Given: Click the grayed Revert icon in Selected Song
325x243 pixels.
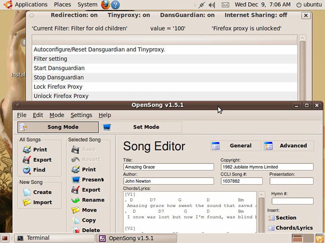Looking at the screenshot, I should click(75, 159).
